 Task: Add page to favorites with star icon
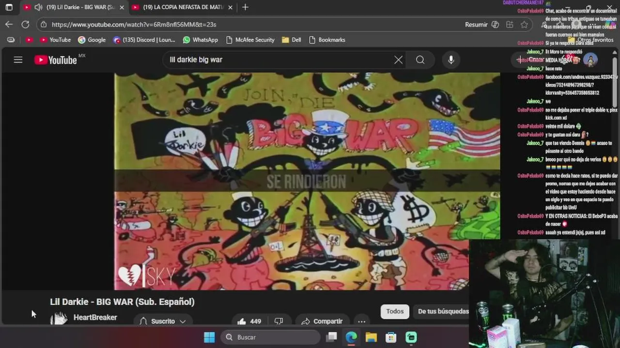tap(524, 24)
